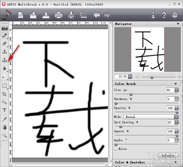The height and width of the screenshot is (167, 183).
Task: Select the Move tool
Action: point(5,102)
